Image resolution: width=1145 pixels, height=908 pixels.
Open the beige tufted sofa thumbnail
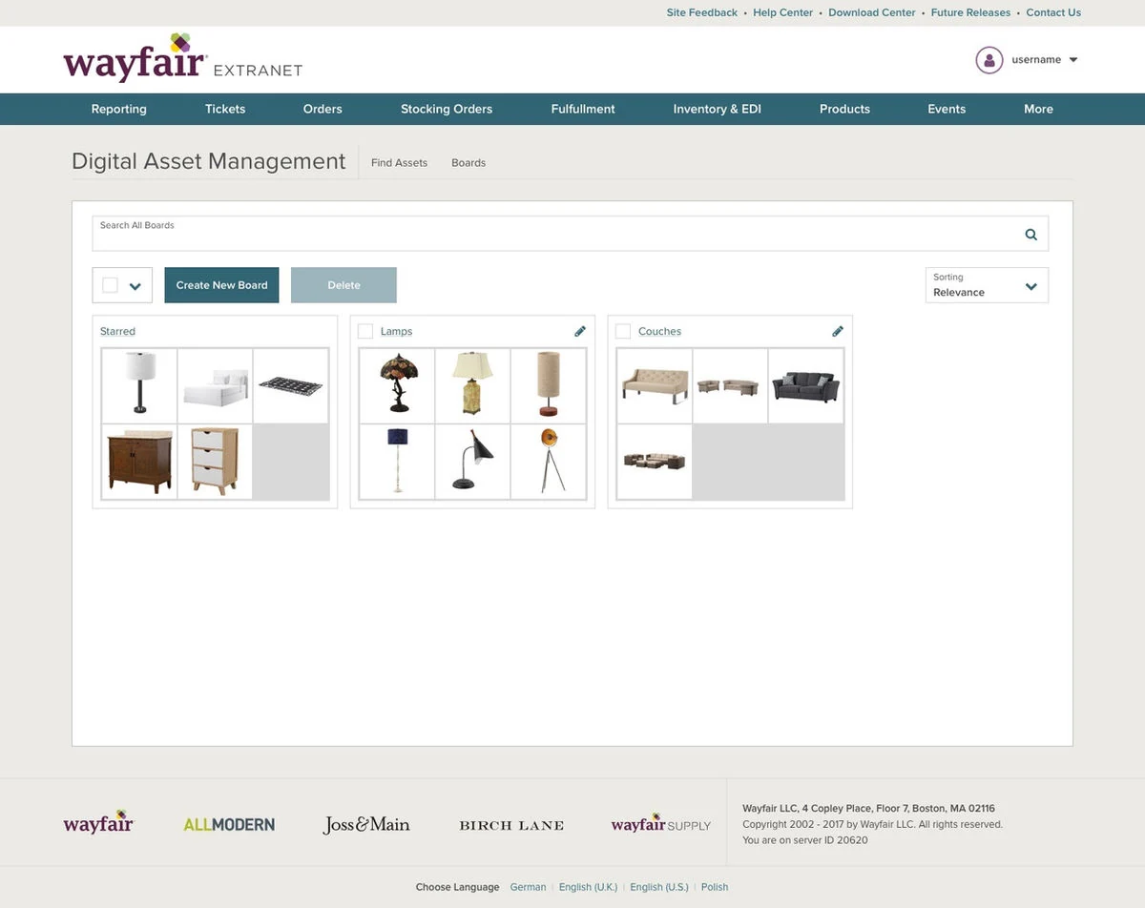point(655,385)
